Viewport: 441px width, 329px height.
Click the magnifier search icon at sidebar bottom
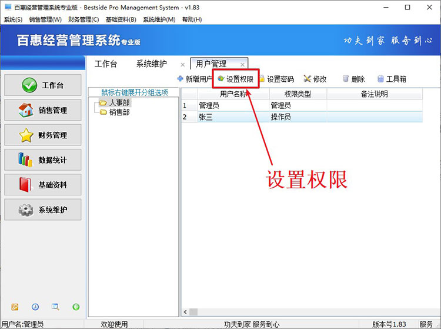coord(55,307)
